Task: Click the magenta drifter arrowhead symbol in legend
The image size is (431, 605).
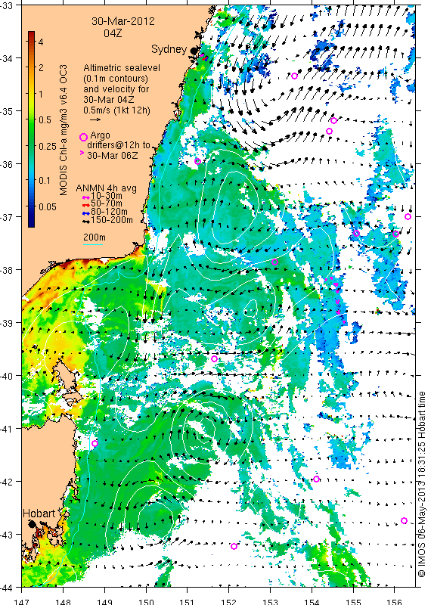Action: pos(82,153)
